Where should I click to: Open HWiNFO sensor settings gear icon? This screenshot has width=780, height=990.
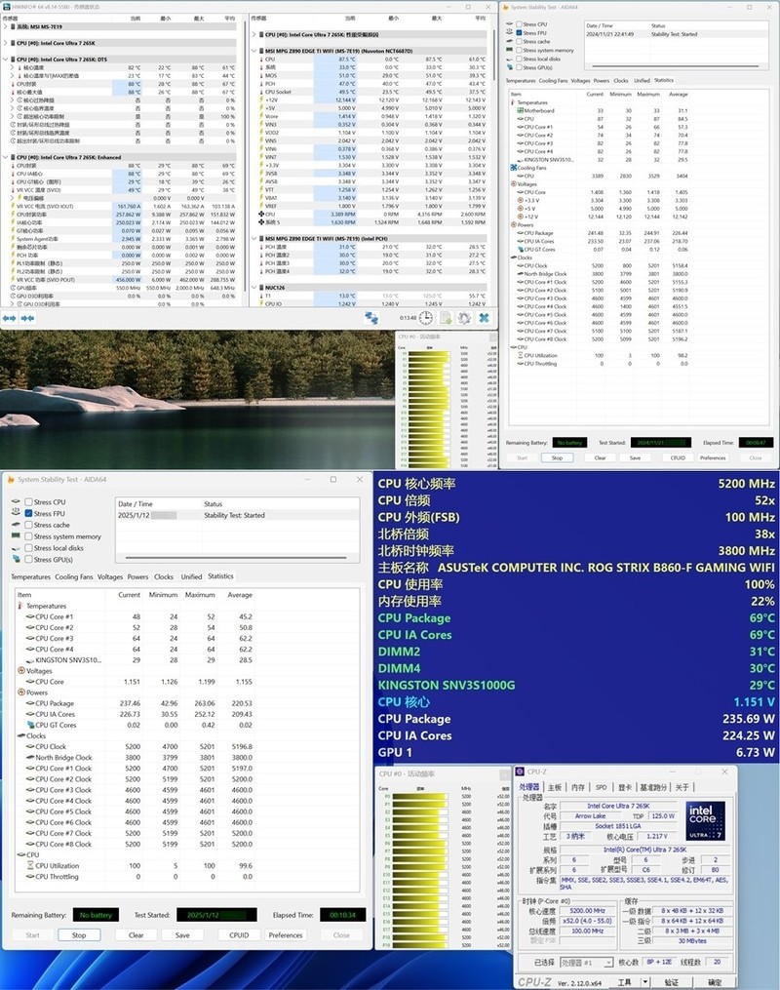pyautogui.click(x=464, y=318)
